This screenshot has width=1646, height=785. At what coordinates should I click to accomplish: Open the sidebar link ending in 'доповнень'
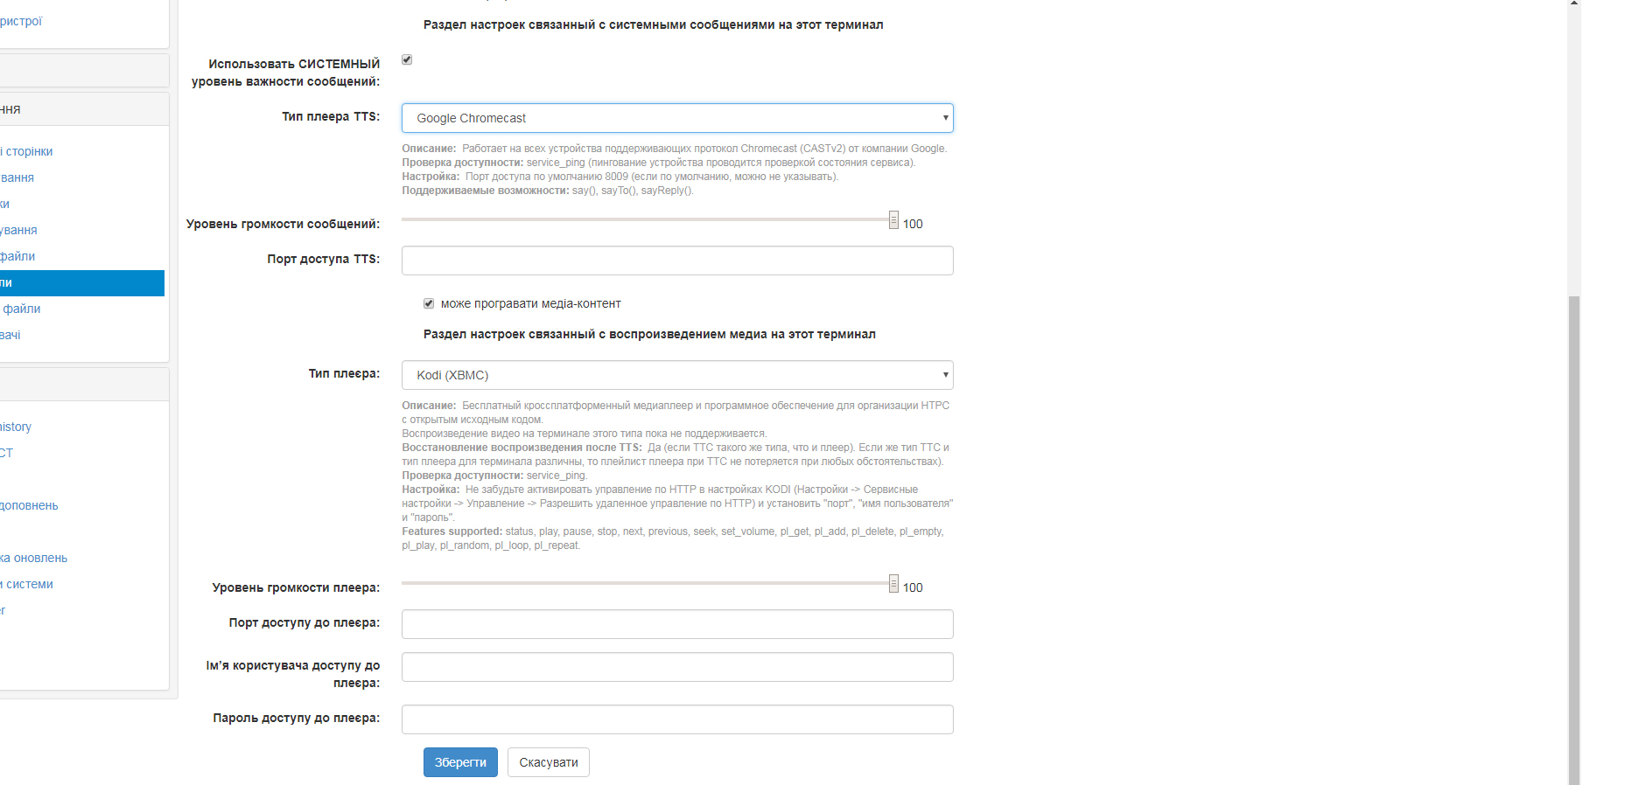point(30,505)
